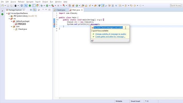Screen dimensions: 183x103
Task: Toggle the highlighted page icon beside green circle
Action: 34,6
